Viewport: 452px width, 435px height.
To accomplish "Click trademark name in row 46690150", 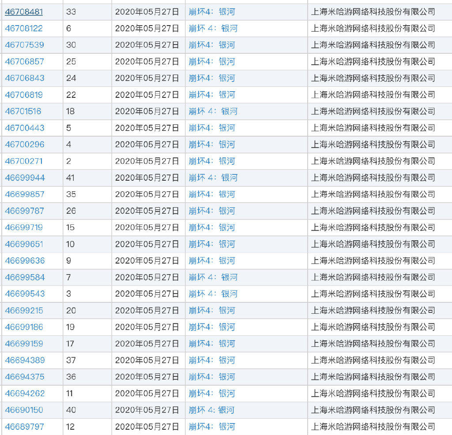I will point(211,410).
